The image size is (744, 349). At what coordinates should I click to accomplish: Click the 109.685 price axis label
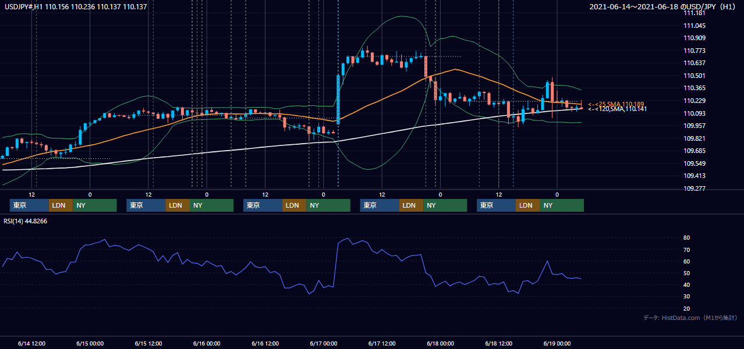click(x=695, y=151)
